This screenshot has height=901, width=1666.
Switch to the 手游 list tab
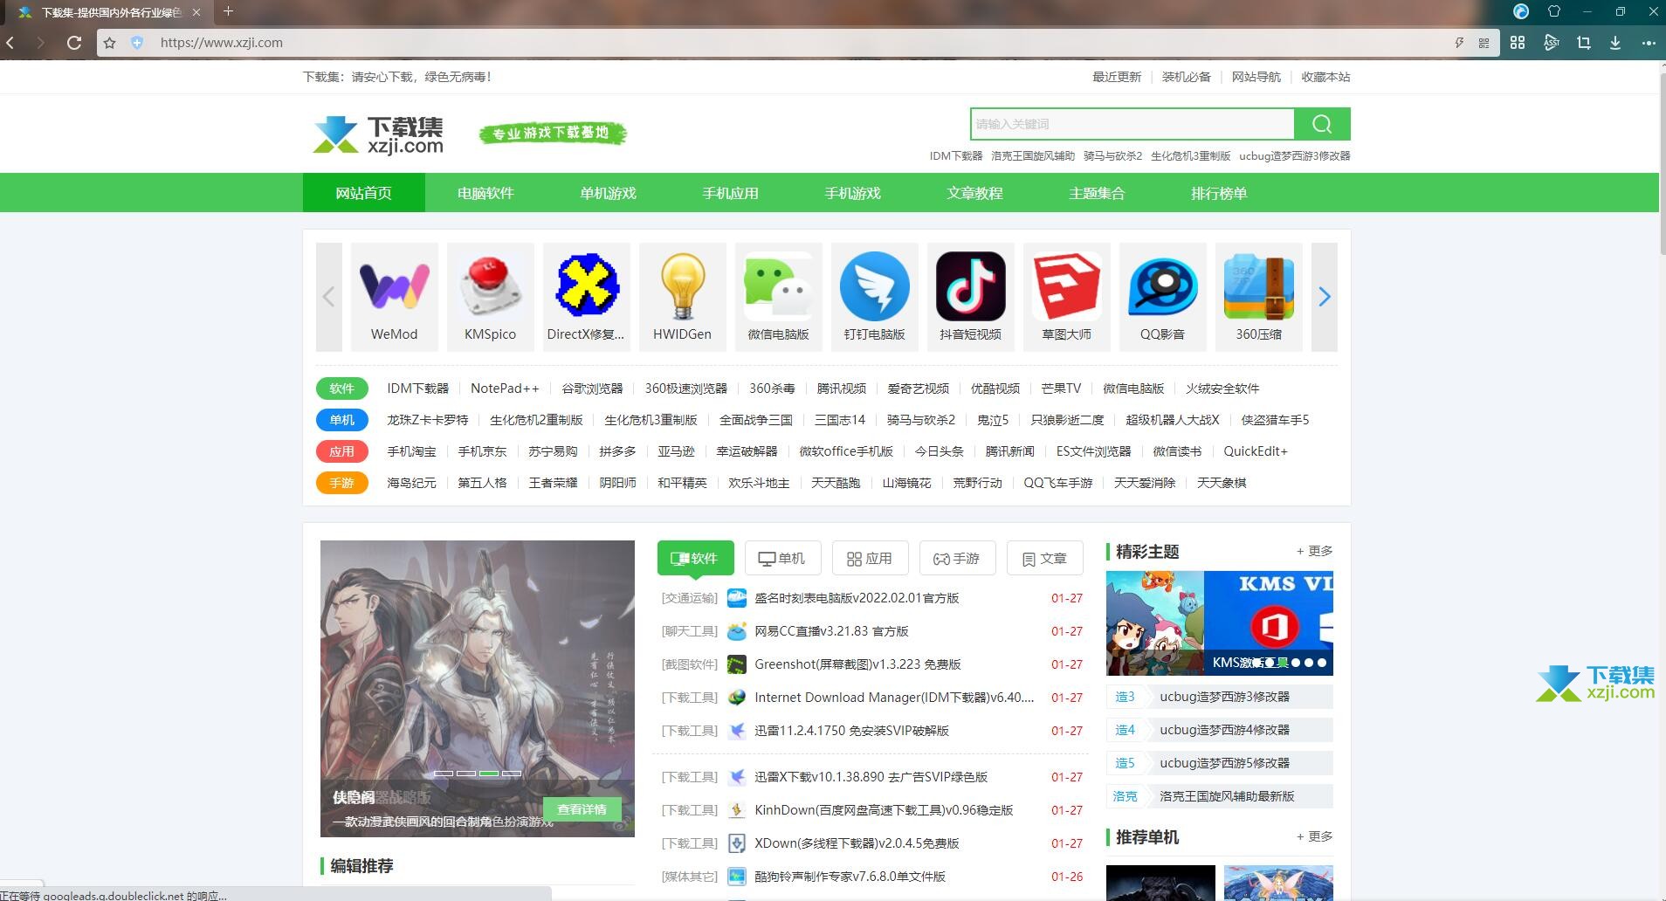pos(958,558)
